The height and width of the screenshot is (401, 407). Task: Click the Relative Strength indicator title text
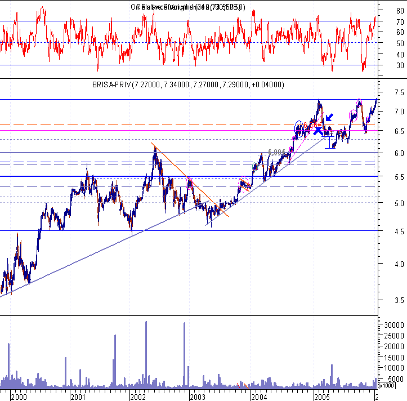187,7
